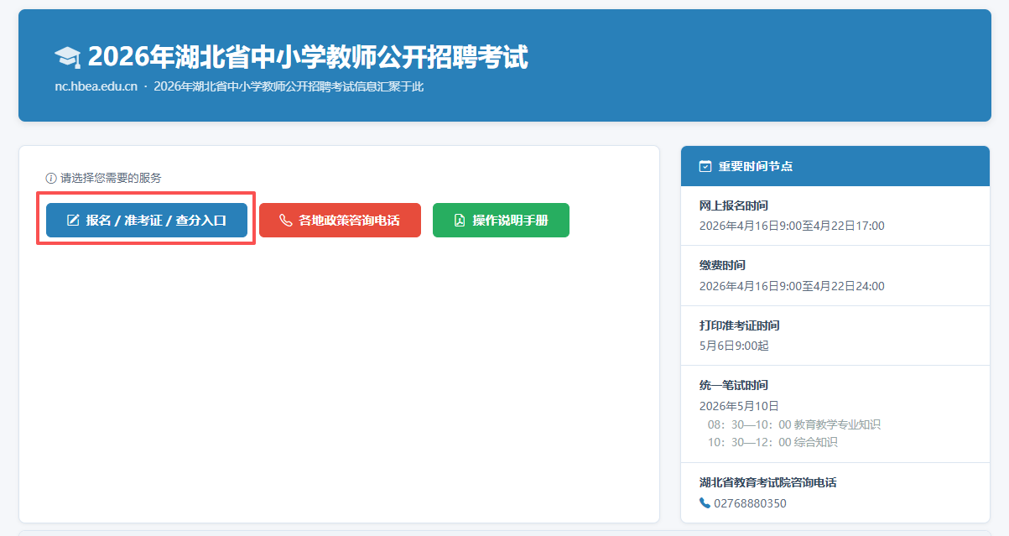The image size is (1009, 536).
Task: Select the 网上报名时间 entry
Action: point(734,206)
